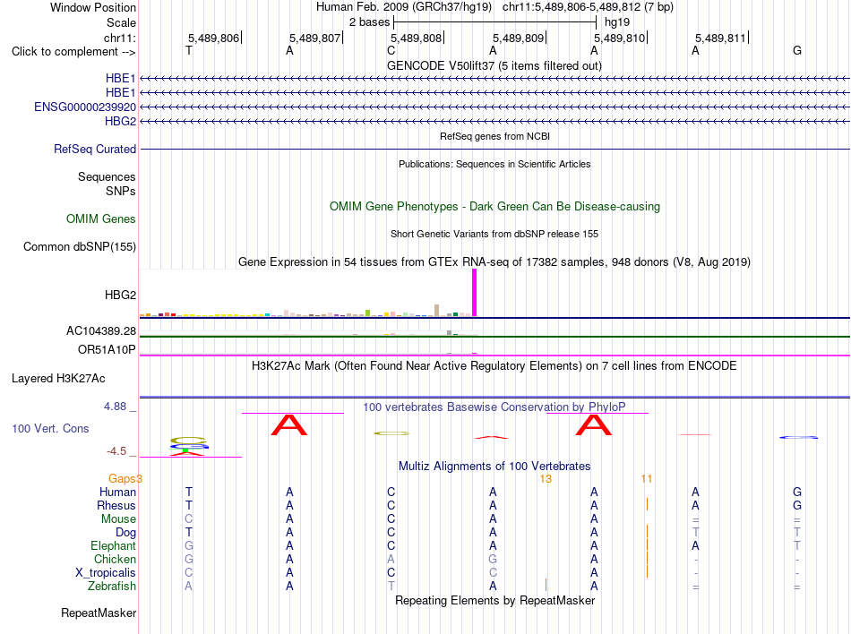The width and height of the screenshot is (851, 634).
Task: Click the 5,489,808 position marker
Action: pyautogui.click(x=417, y=38)
